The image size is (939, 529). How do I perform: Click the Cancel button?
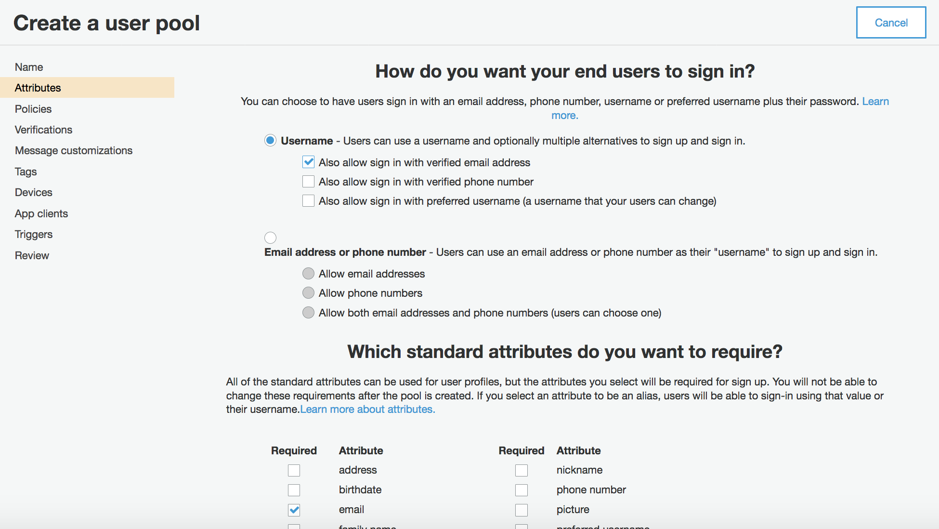tap(890, 23)
